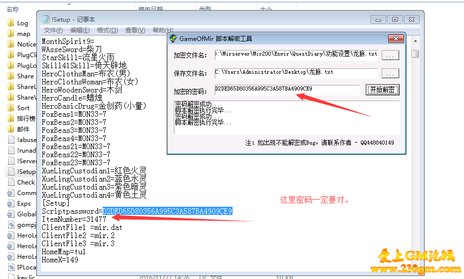Click the Notepad scrollbar up arrow
This screenshot has height=279, width=464.
[x=415, y=41]
